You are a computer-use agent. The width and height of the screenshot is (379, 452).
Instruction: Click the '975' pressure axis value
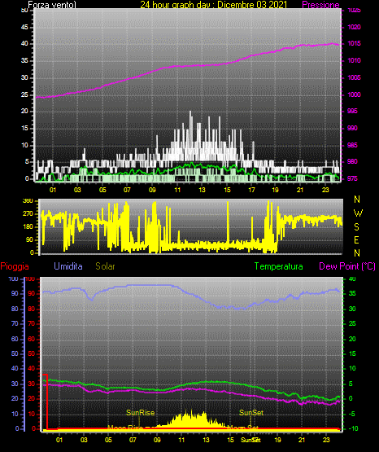[353, 178]
